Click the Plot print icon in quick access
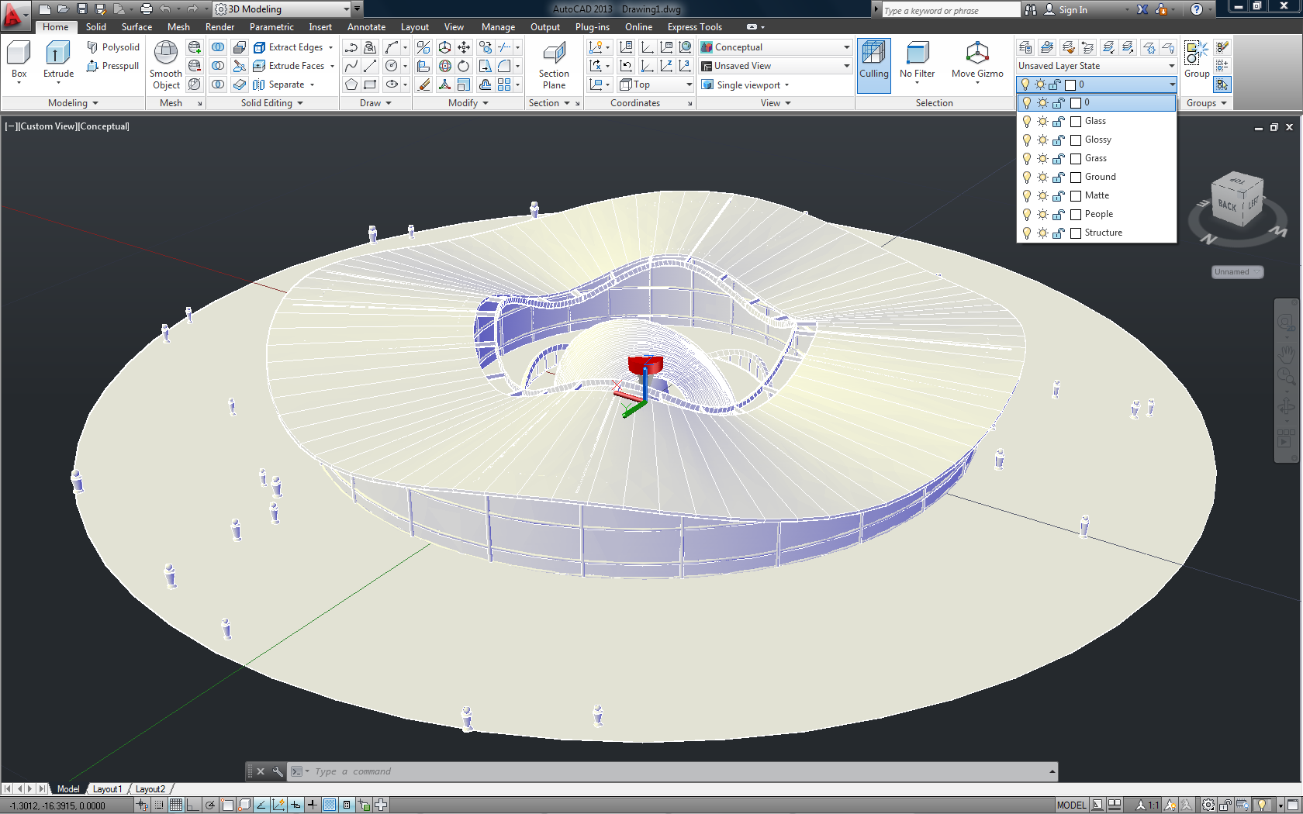The image size is (1303, 814). pos(146,9)
